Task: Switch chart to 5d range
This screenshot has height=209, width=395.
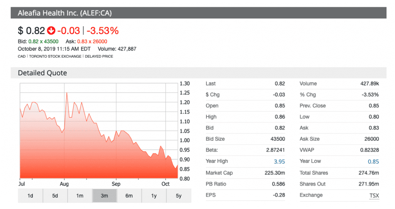Action: [x=55, y=196]
